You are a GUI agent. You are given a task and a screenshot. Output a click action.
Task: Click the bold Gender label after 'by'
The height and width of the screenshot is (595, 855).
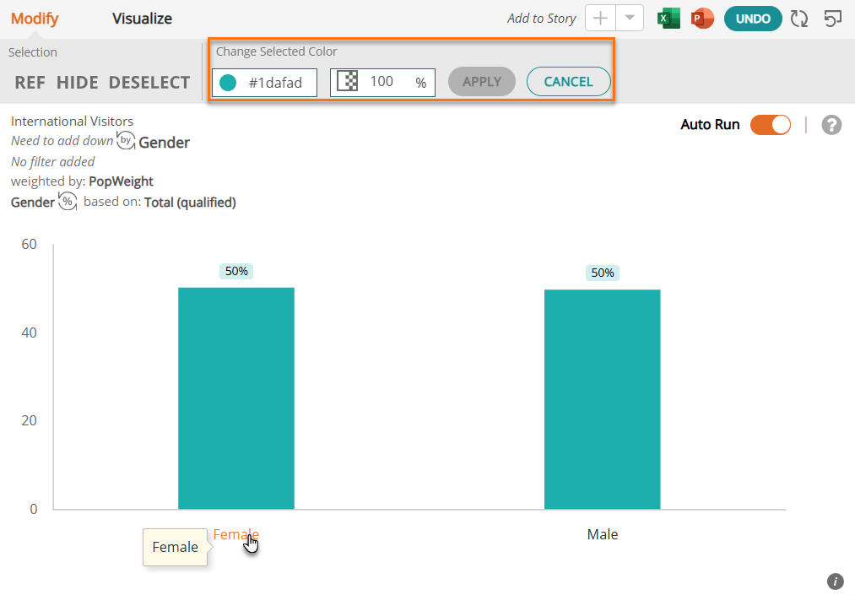(164, 143)
